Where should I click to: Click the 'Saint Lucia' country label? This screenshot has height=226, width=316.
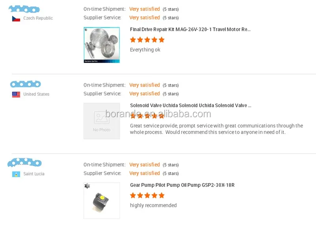[x=34, y=174]
